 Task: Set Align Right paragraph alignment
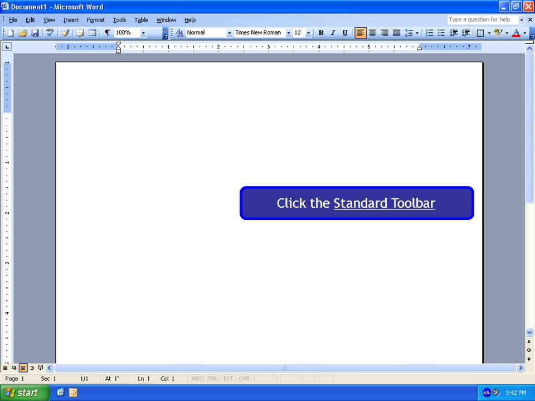click(384, 33)
